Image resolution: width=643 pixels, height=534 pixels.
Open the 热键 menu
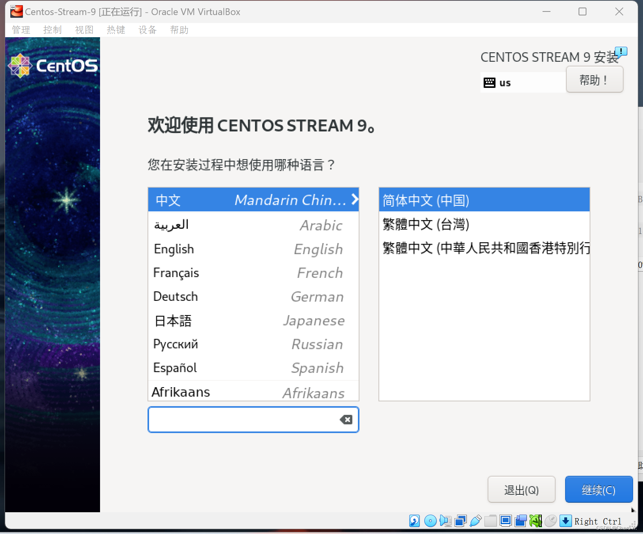116,30
